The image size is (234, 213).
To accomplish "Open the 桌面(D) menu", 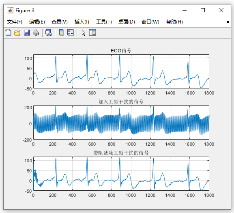I will point(127,22).
